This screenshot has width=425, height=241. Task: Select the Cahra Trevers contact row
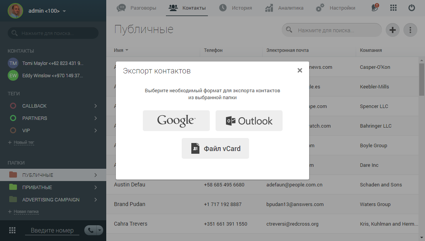coord(263,224)
